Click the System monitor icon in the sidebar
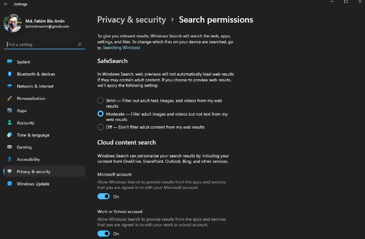Viewport: 365px width, 239px height. 9,61
